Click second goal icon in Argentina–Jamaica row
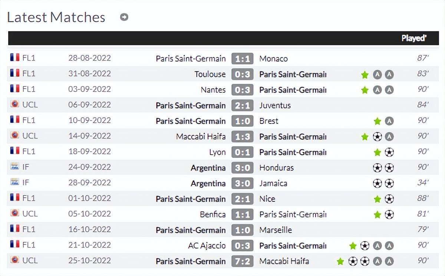Image resolution: width=445 pixels, height=276 pixels. click(x=389, y=184)
